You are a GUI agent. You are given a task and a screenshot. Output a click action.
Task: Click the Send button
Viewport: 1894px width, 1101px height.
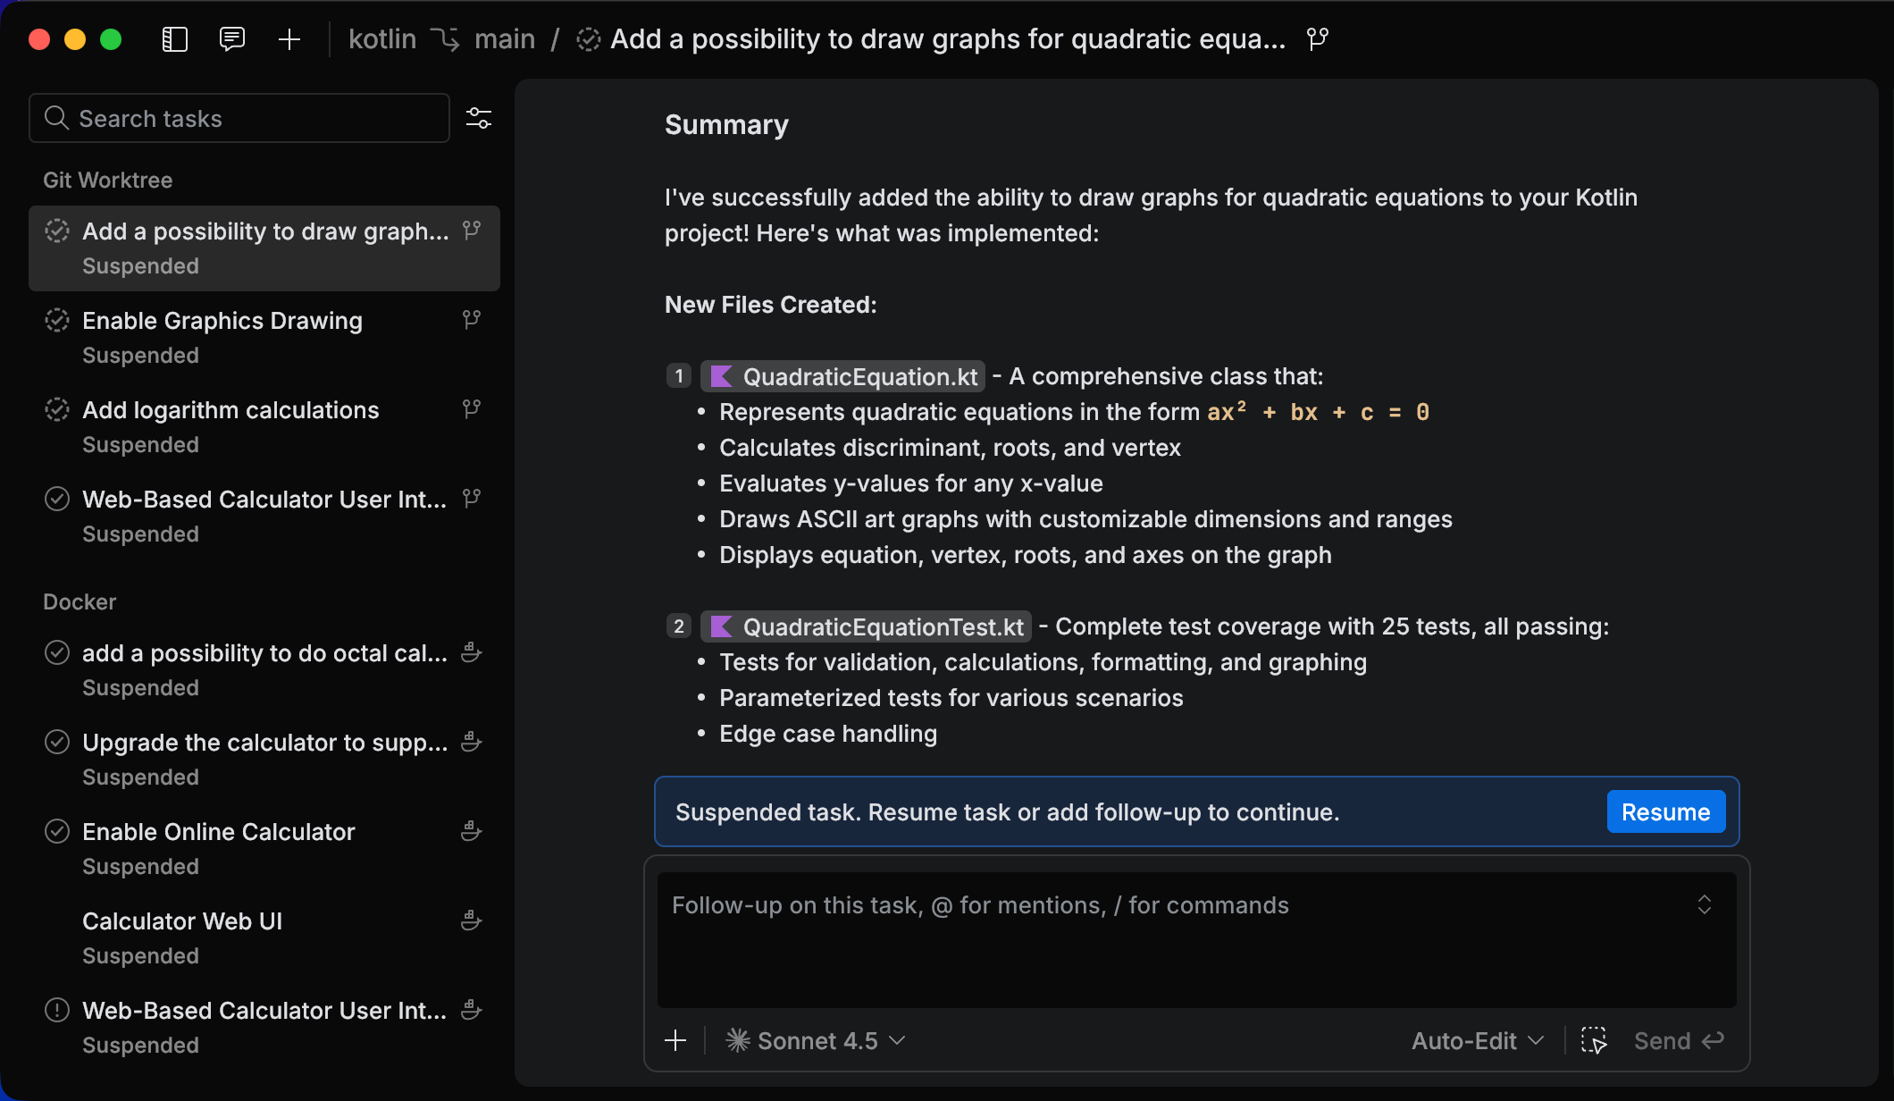coord(1678,1040)
